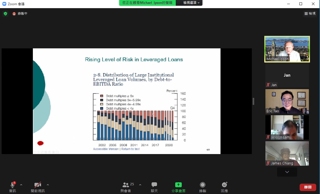The width and height of the screenshot is (320, 194).
Task: Open the chat panel
Action: click(x=154, y=185)
